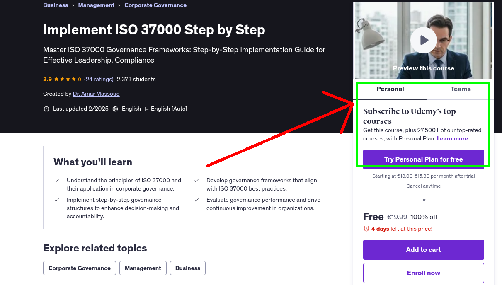Click the 'Implement ISO 37000 Step by Step' title
The image size is (502, 285).
154,30
